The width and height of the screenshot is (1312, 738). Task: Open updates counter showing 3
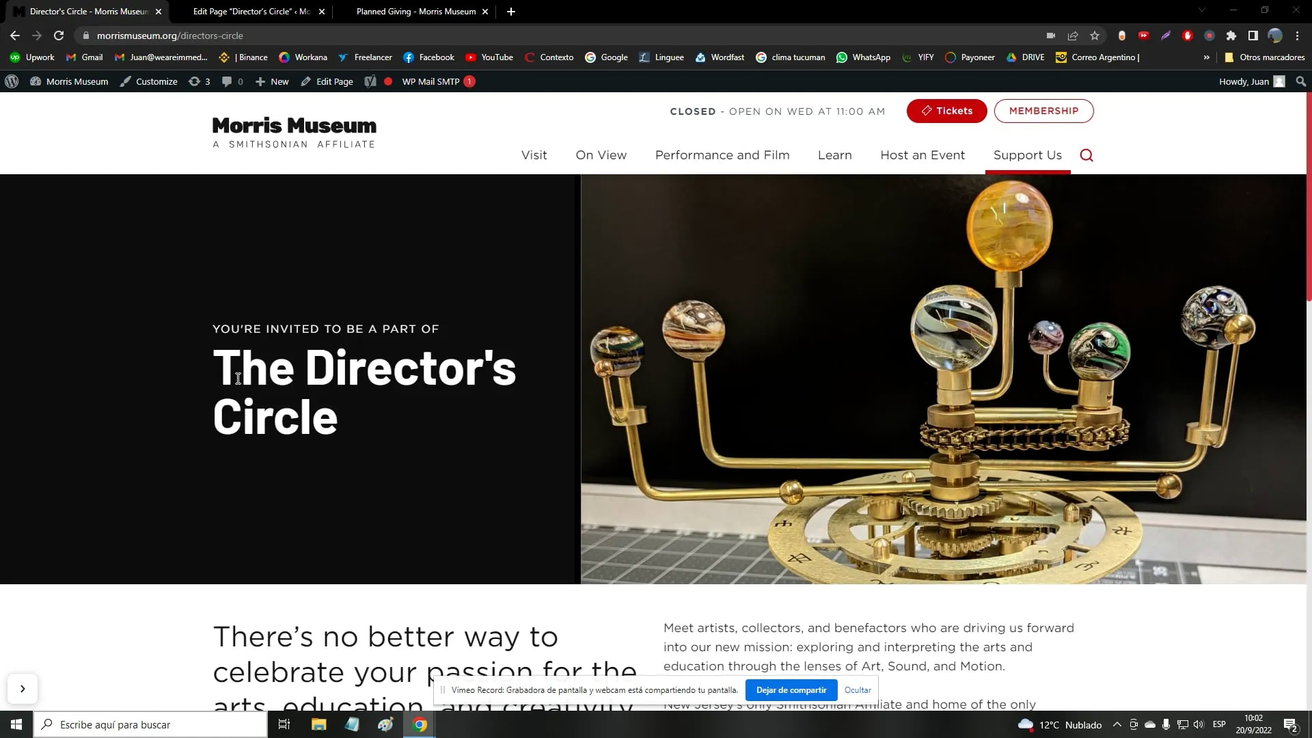[199, 81]
